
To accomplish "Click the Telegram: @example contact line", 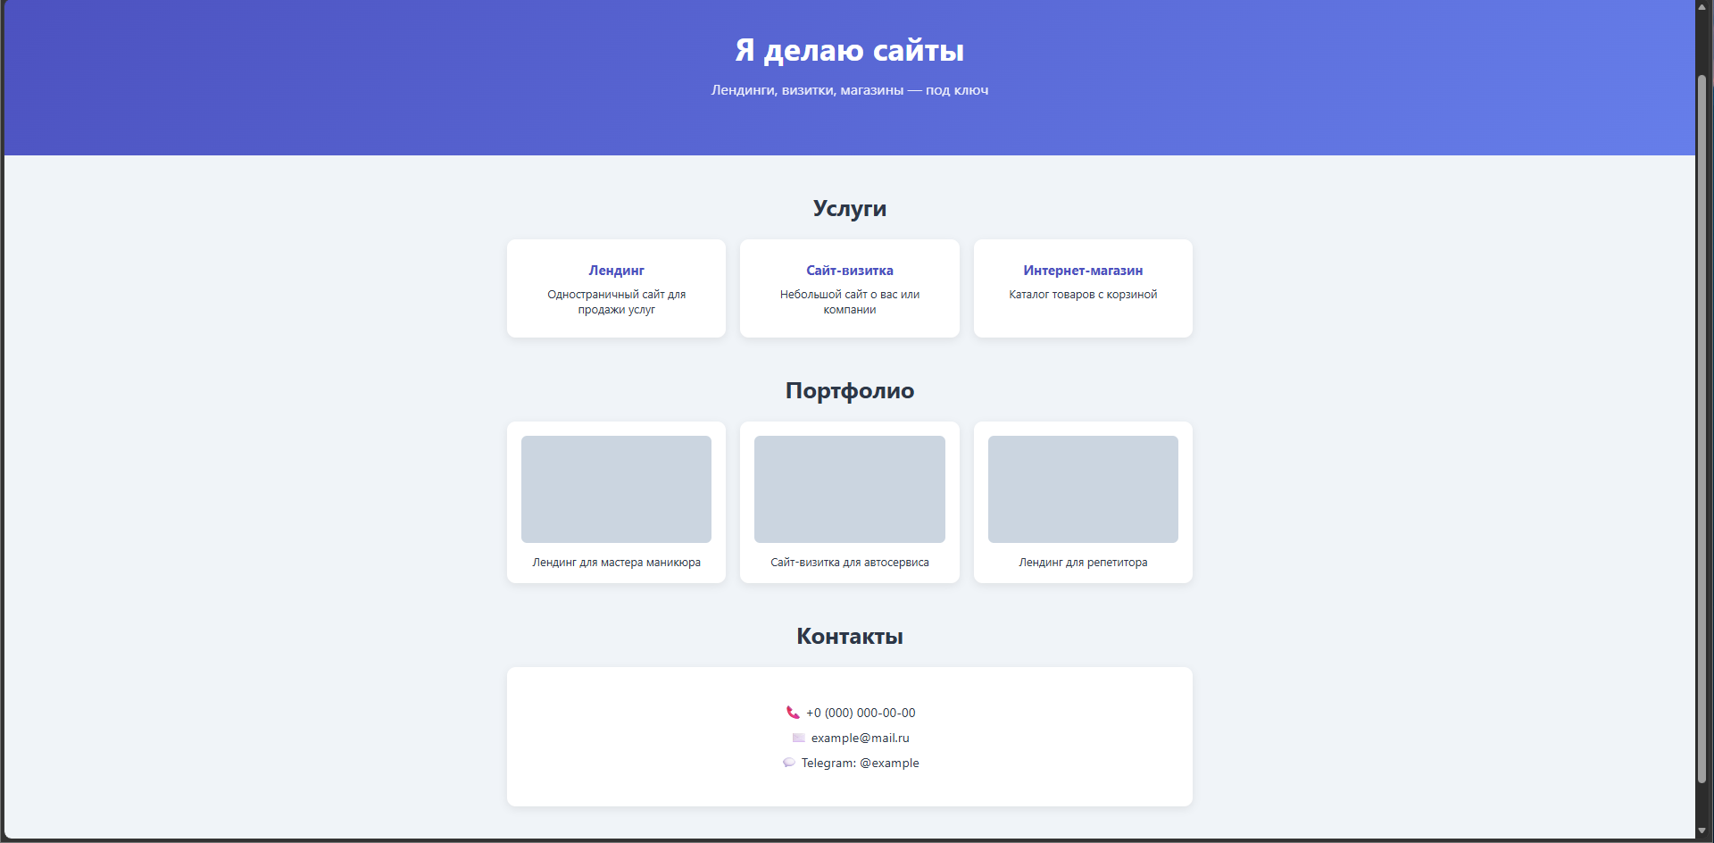I will pyautogui.click(x=861, y=763).
